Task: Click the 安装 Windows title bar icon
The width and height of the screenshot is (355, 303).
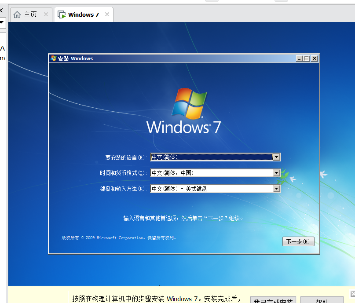Action: click(53, 58)
